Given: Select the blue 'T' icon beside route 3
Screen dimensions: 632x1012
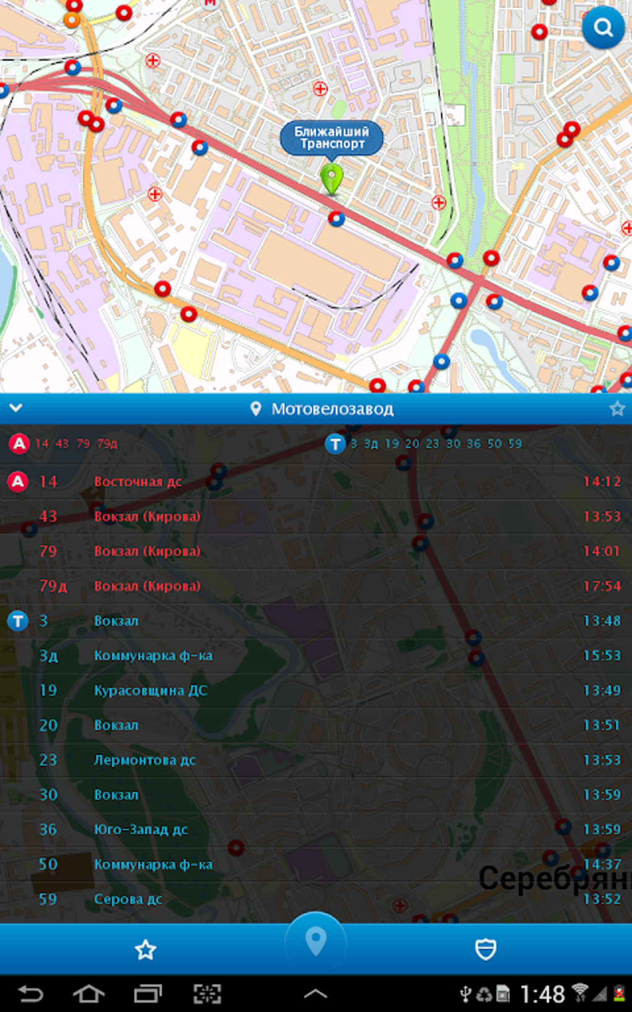Looking at the screenshot, I should [18, 621].
